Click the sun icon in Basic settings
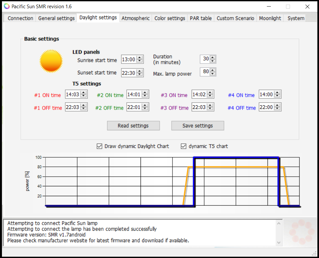Image resolution: width=319 pixels, height=258 pixels. click(x=51, y=61)
